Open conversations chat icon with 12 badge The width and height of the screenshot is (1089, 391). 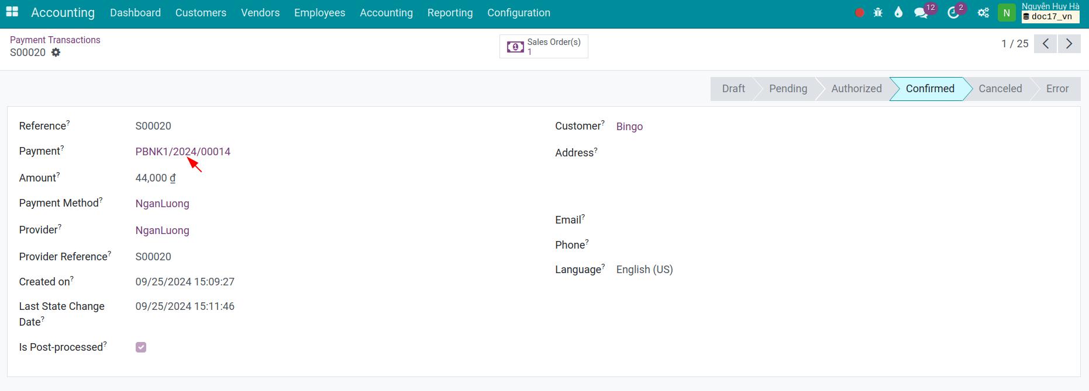tap(921, 13)
